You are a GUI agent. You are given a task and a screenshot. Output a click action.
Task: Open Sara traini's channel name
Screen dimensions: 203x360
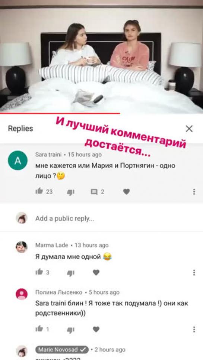(x=48, y=155)
